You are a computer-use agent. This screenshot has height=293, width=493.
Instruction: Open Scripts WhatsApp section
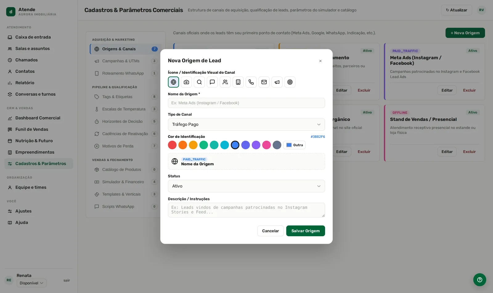click(125, 207)
